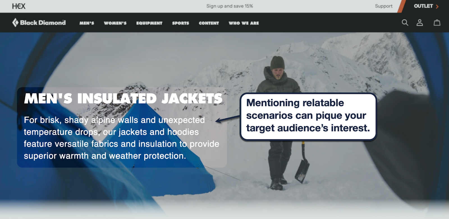This screenshot has width=449, height=219.
Task: Go home via Black Diamond logo
Action: point(39,23)
